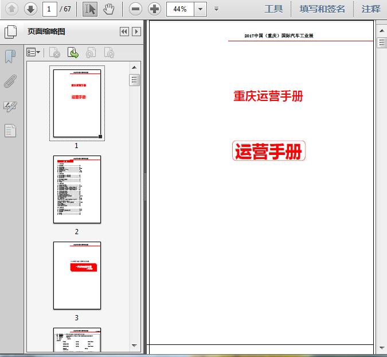Click the insert page from file icon

(x=73, y=53)
